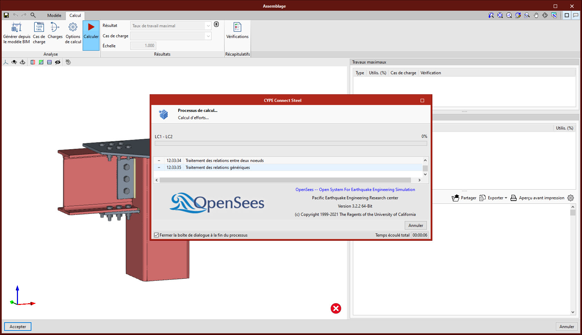Click the Échelle input field
The height and width of the screenshot is (335, 582).
143,46
